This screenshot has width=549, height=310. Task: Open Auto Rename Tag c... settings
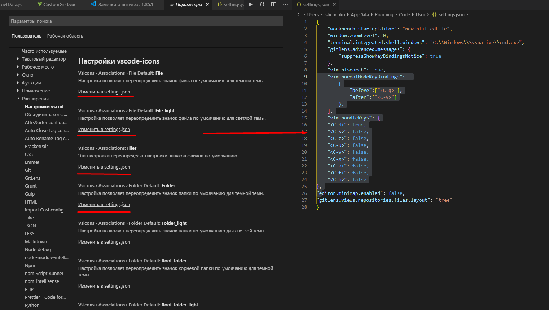pos(47,138)
